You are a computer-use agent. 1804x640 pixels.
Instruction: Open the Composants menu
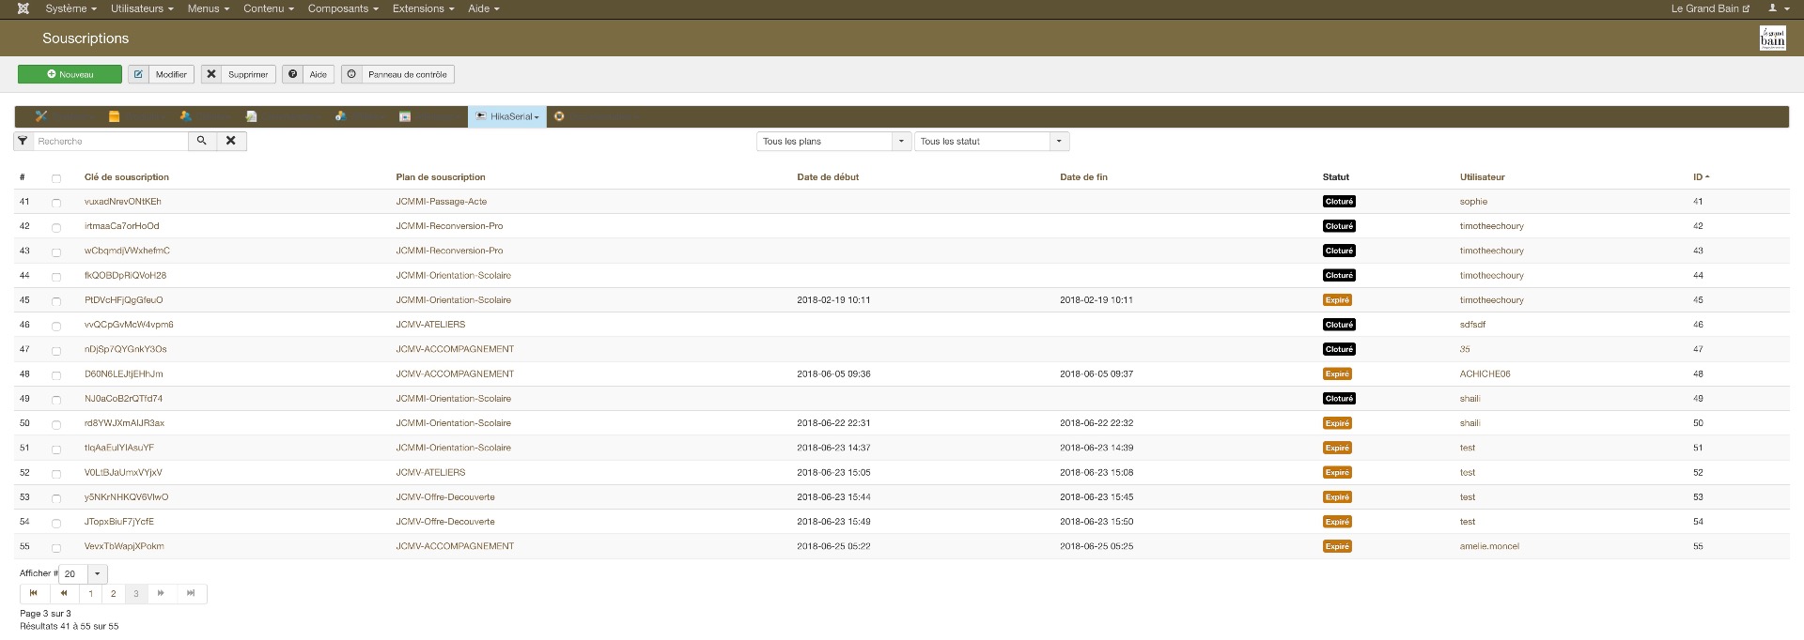(343, 8)
